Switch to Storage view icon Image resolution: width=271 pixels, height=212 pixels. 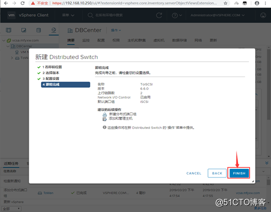(39, 30)
